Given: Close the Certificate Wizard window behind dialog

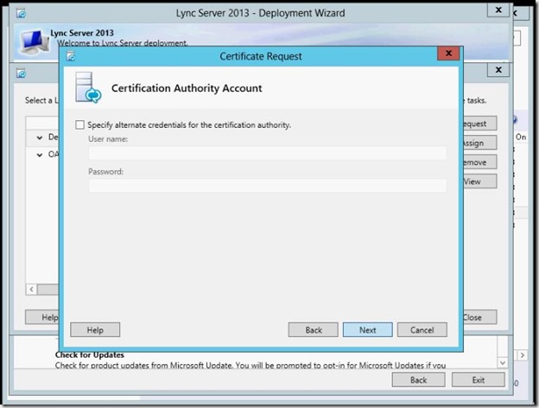Looking at the screenshot, I should [498, 70].
